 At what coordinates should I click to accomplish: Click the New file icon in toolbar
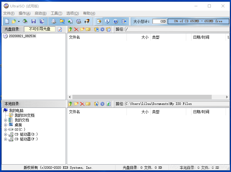pos(7,21)
